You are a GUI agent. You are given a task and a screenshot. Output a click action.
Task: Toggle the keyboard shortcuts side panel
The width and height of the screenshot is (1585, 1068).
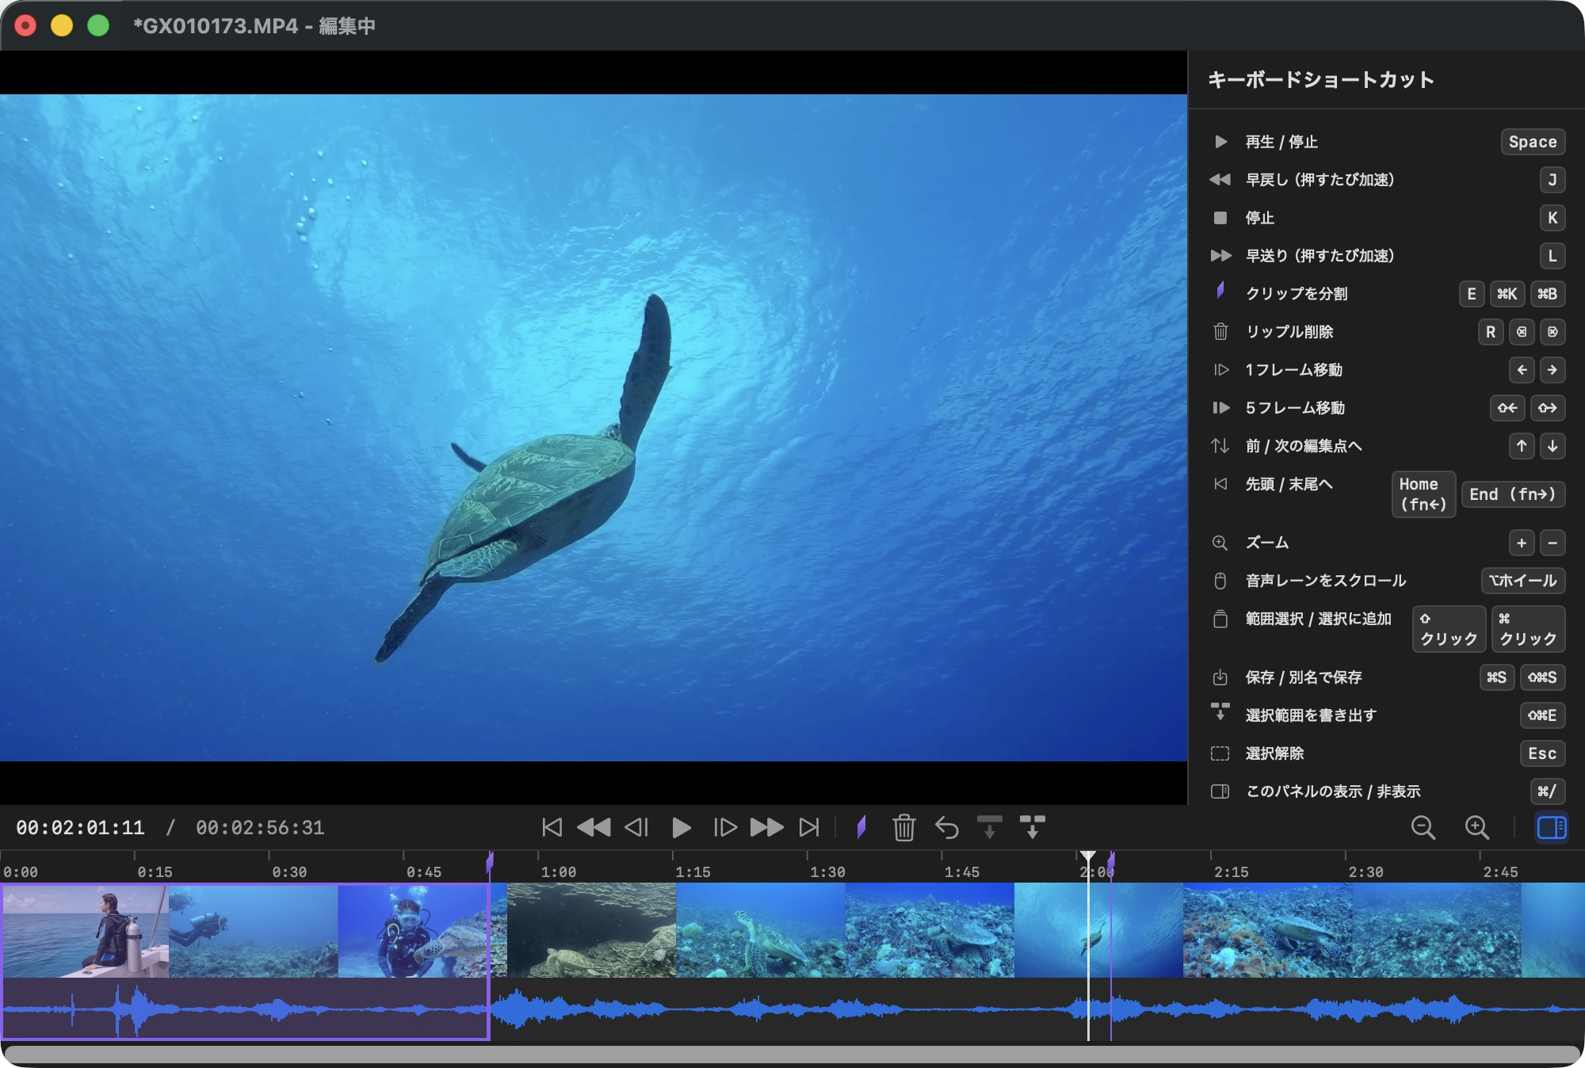(x=1551, y=827)
